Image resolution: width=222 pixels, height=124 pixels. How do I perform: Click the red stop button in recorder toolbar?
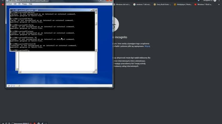pos(35,123)
